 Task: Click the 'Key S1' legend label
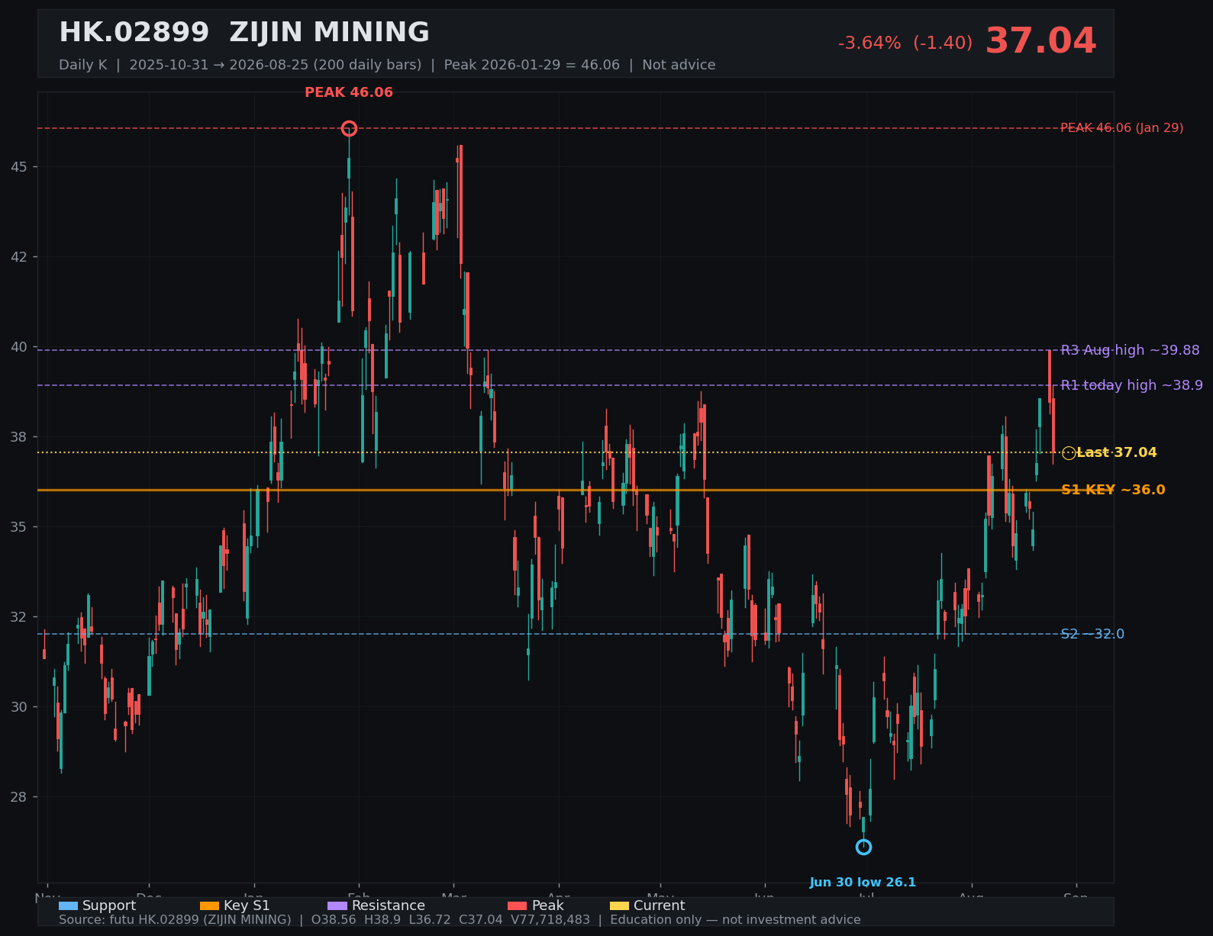(x=247, y=905)
